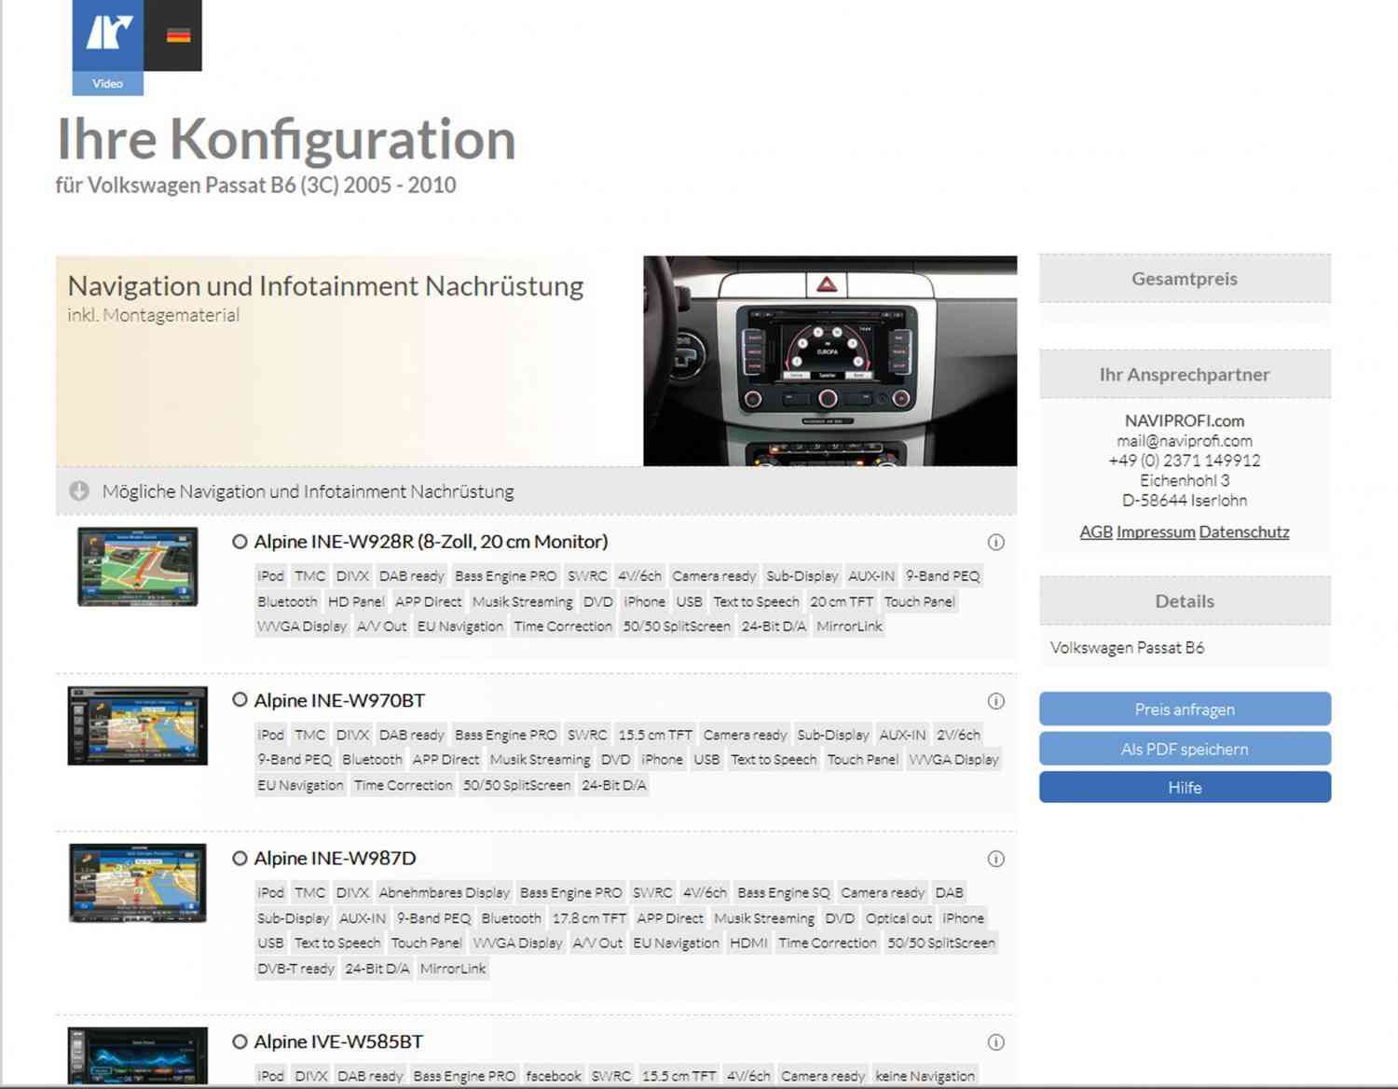
Task: Select Alpine INE-W987D radio button
Action: point(240,858)
